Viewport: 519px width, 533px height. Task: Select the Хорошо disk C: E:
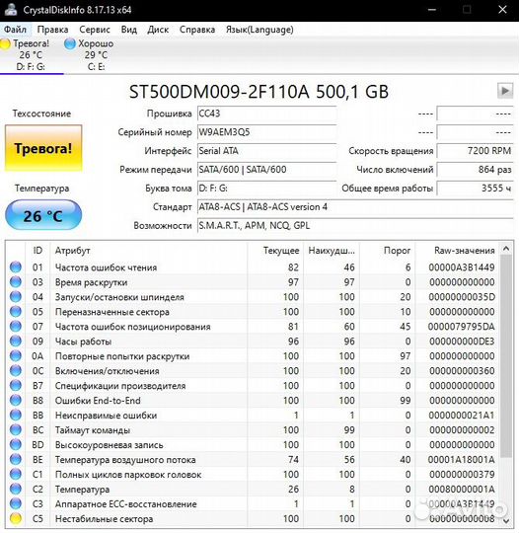(90, 54)
